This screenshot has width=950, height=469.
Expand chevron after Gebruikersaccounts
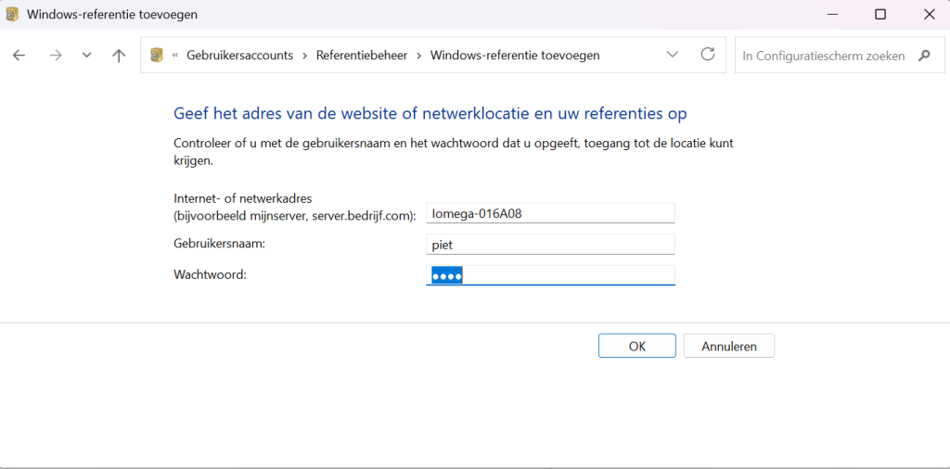click(304, 56)
